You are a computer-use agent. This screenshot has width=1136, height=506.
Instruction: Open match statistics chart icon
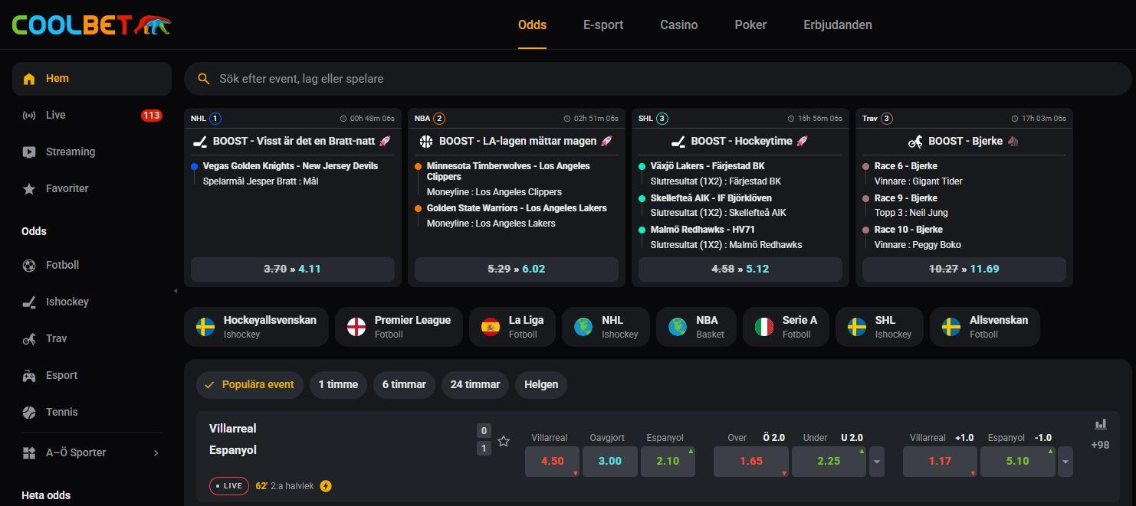[x=1101, y=424]
